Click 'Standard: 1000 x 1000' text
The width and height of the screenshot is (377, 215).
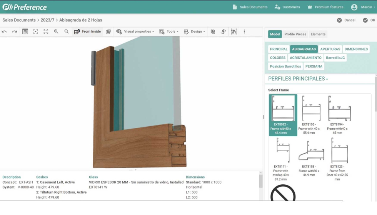pyautogui.click(x=204, y=182)
